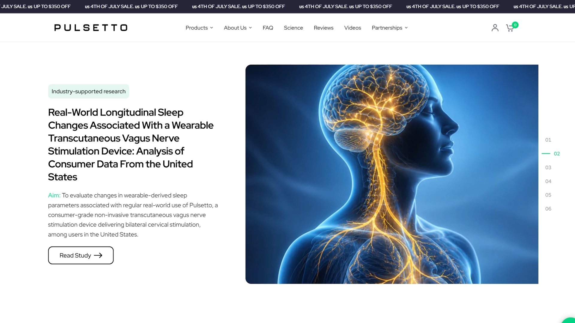Click the study title heading
The image size is (575, 323).
131,145
